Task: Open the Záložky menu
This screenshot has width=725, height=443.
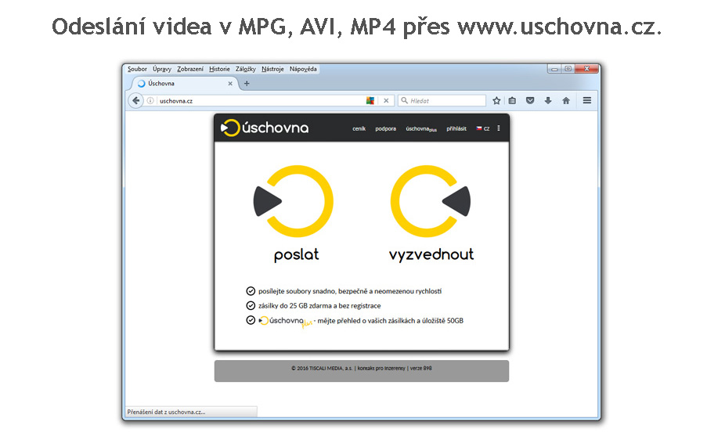Action: (245, 69)
